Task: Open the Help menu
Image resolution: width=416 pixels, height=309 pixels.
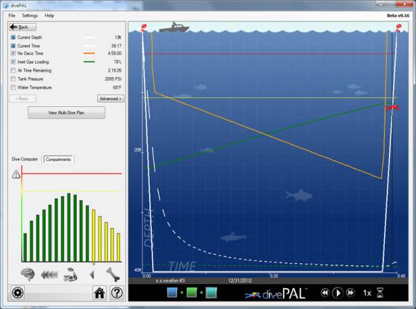Action: tap(49, 15)
